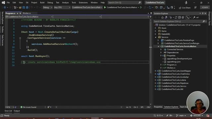This screenshot has width=212, height=119.
Task: Click the split editor plus icon
Action: (x=151, y=17)
